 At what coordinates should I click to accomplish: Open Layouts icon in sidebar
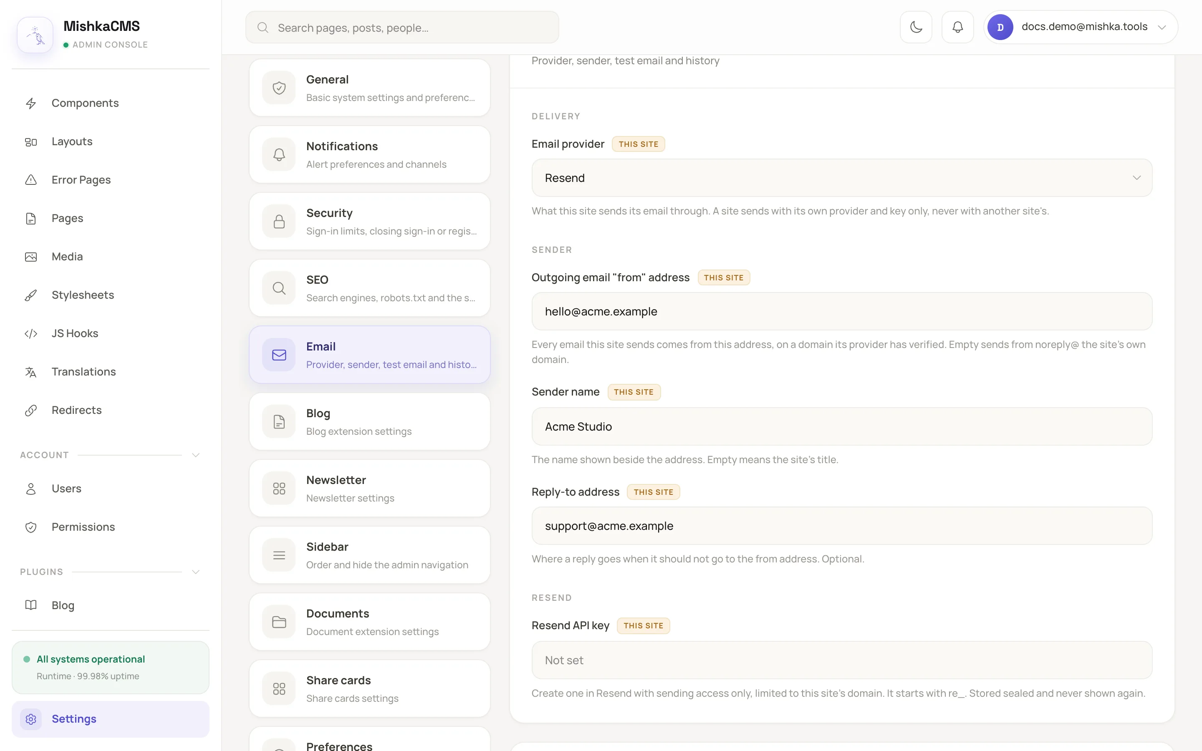tap(31, 142)
